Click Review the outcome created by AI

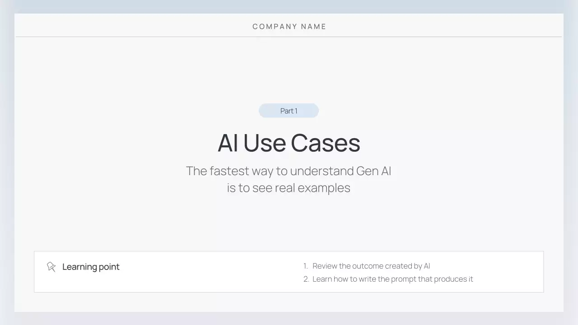[371, 266]
